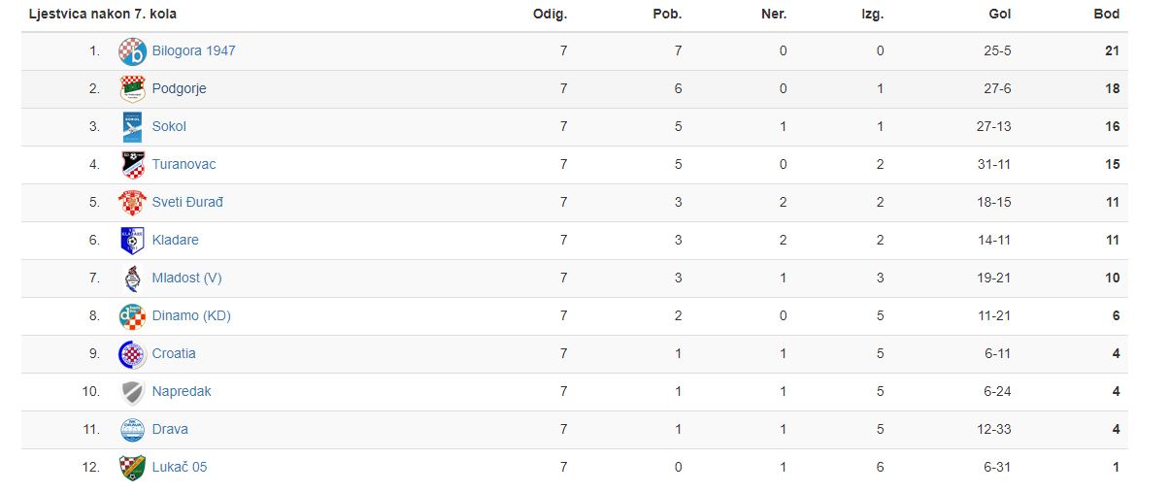Click the Bilogora 1947 club crest
Image resolution: width=1169 pixels, height=492 pixels.
pos(132,51)
